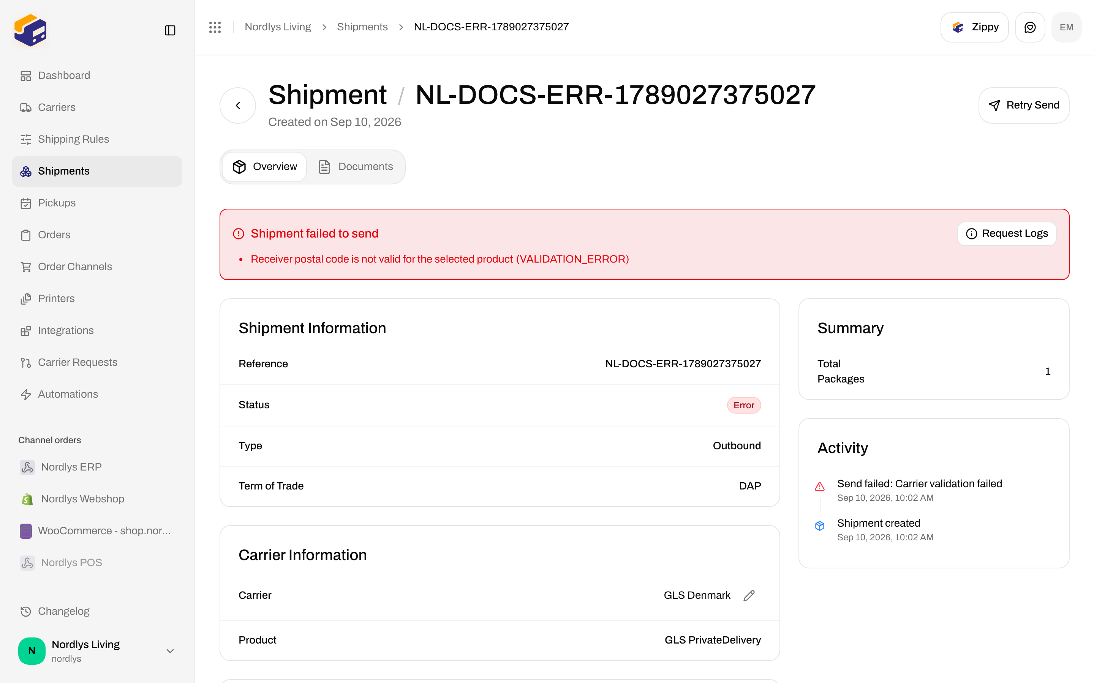Click the Automations lightning icon

click(26, 394)
